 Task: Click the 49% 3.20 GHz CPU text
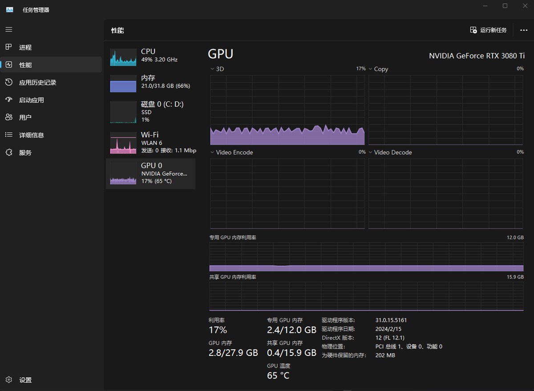click(x=159, y=60)
